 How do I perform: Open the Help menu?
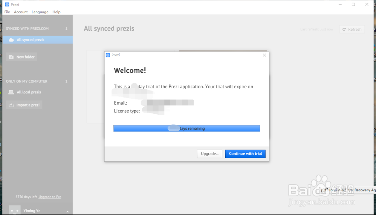pos(56,12)
